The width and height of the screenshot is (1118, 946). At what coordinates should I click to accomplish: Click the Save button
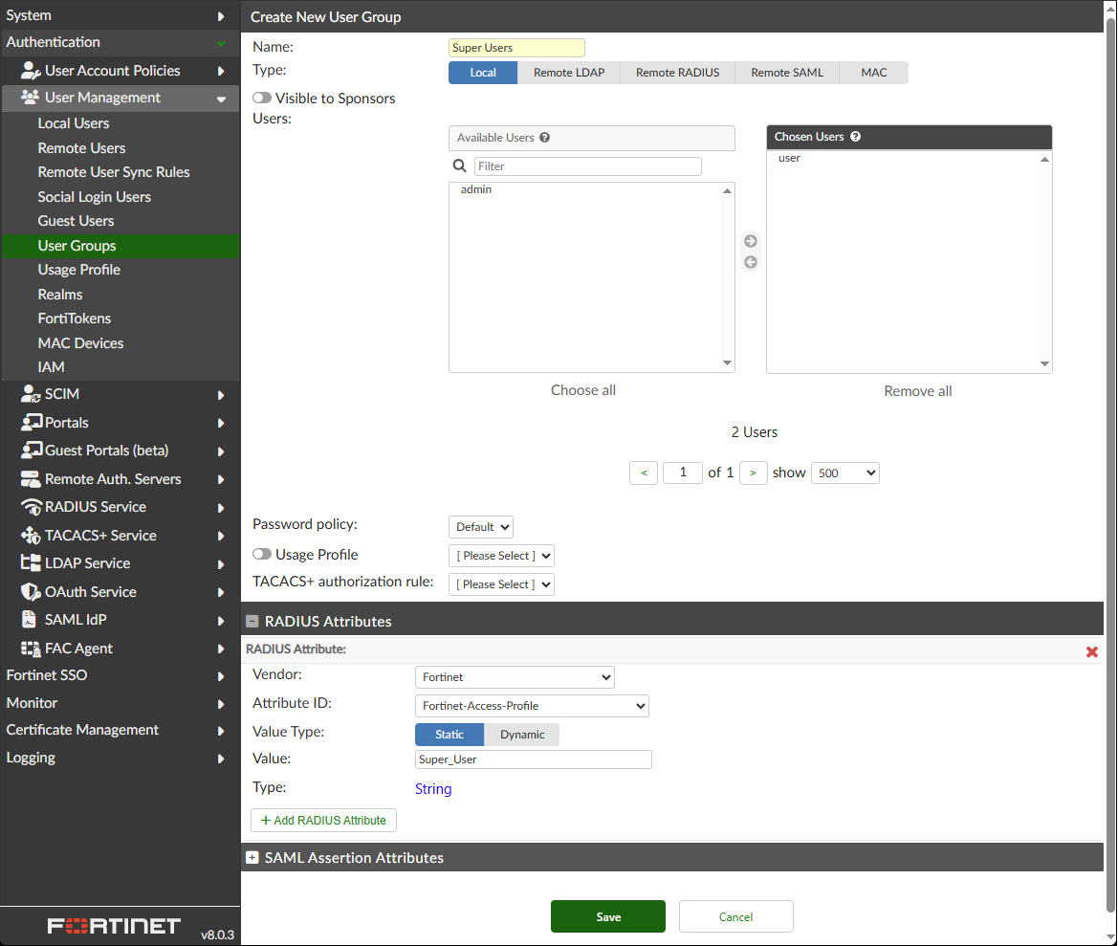click(608, 916)
